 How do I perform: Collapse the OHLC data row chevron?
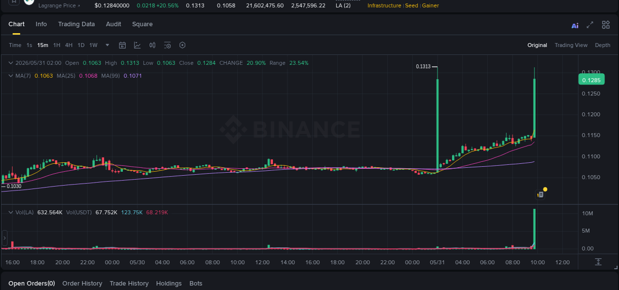click(x=10, y=63)
